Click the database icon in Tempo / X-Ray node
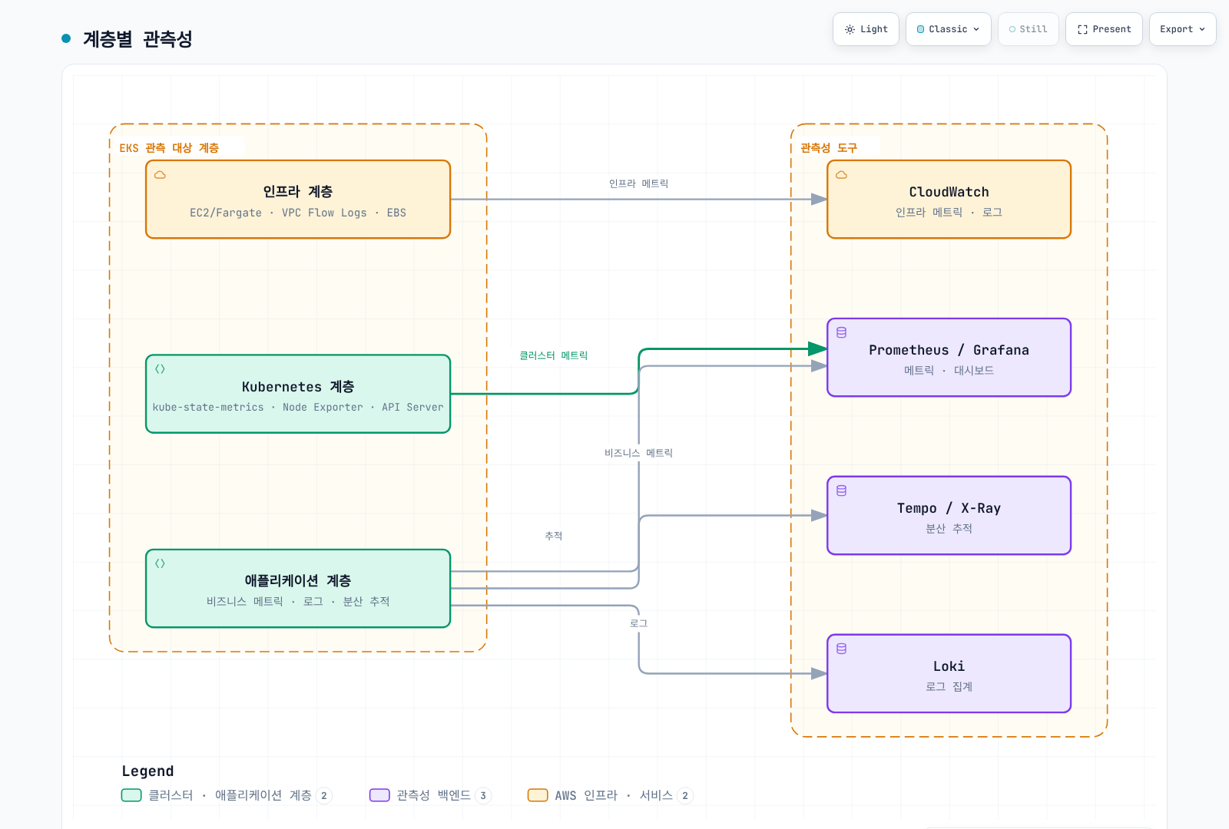Viewport: 1229px width, 829px height. 841,490
